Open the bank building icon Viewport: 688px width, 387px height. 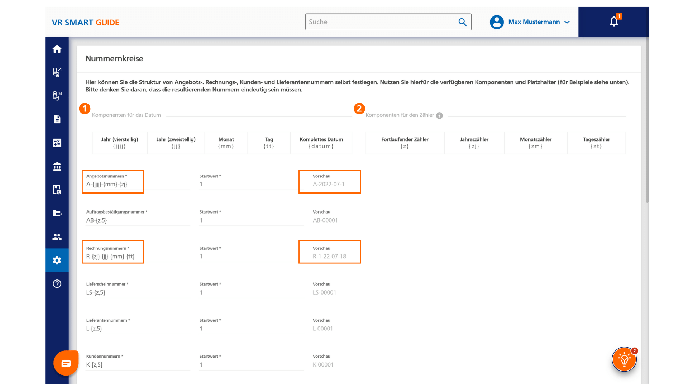point(57,166)
